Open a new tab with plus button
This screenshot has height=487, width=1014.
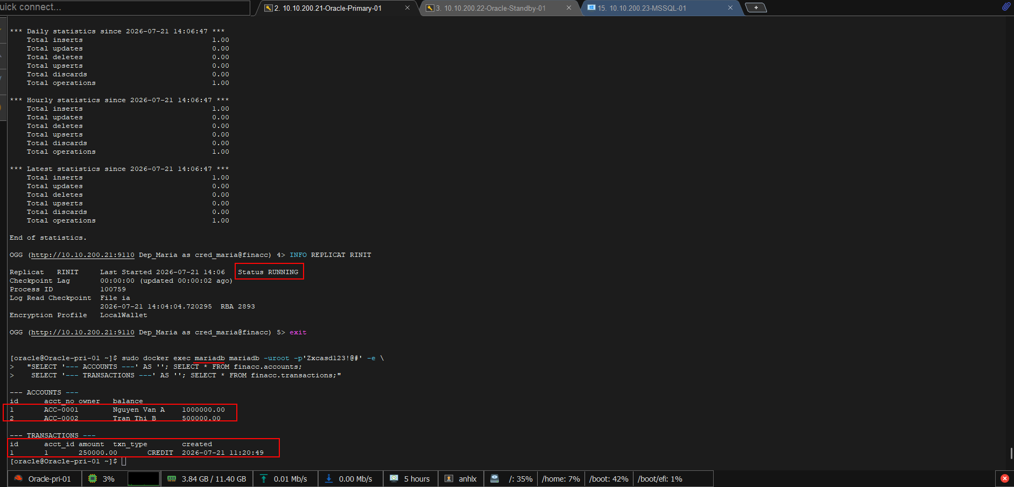click(x=756, y=8)
